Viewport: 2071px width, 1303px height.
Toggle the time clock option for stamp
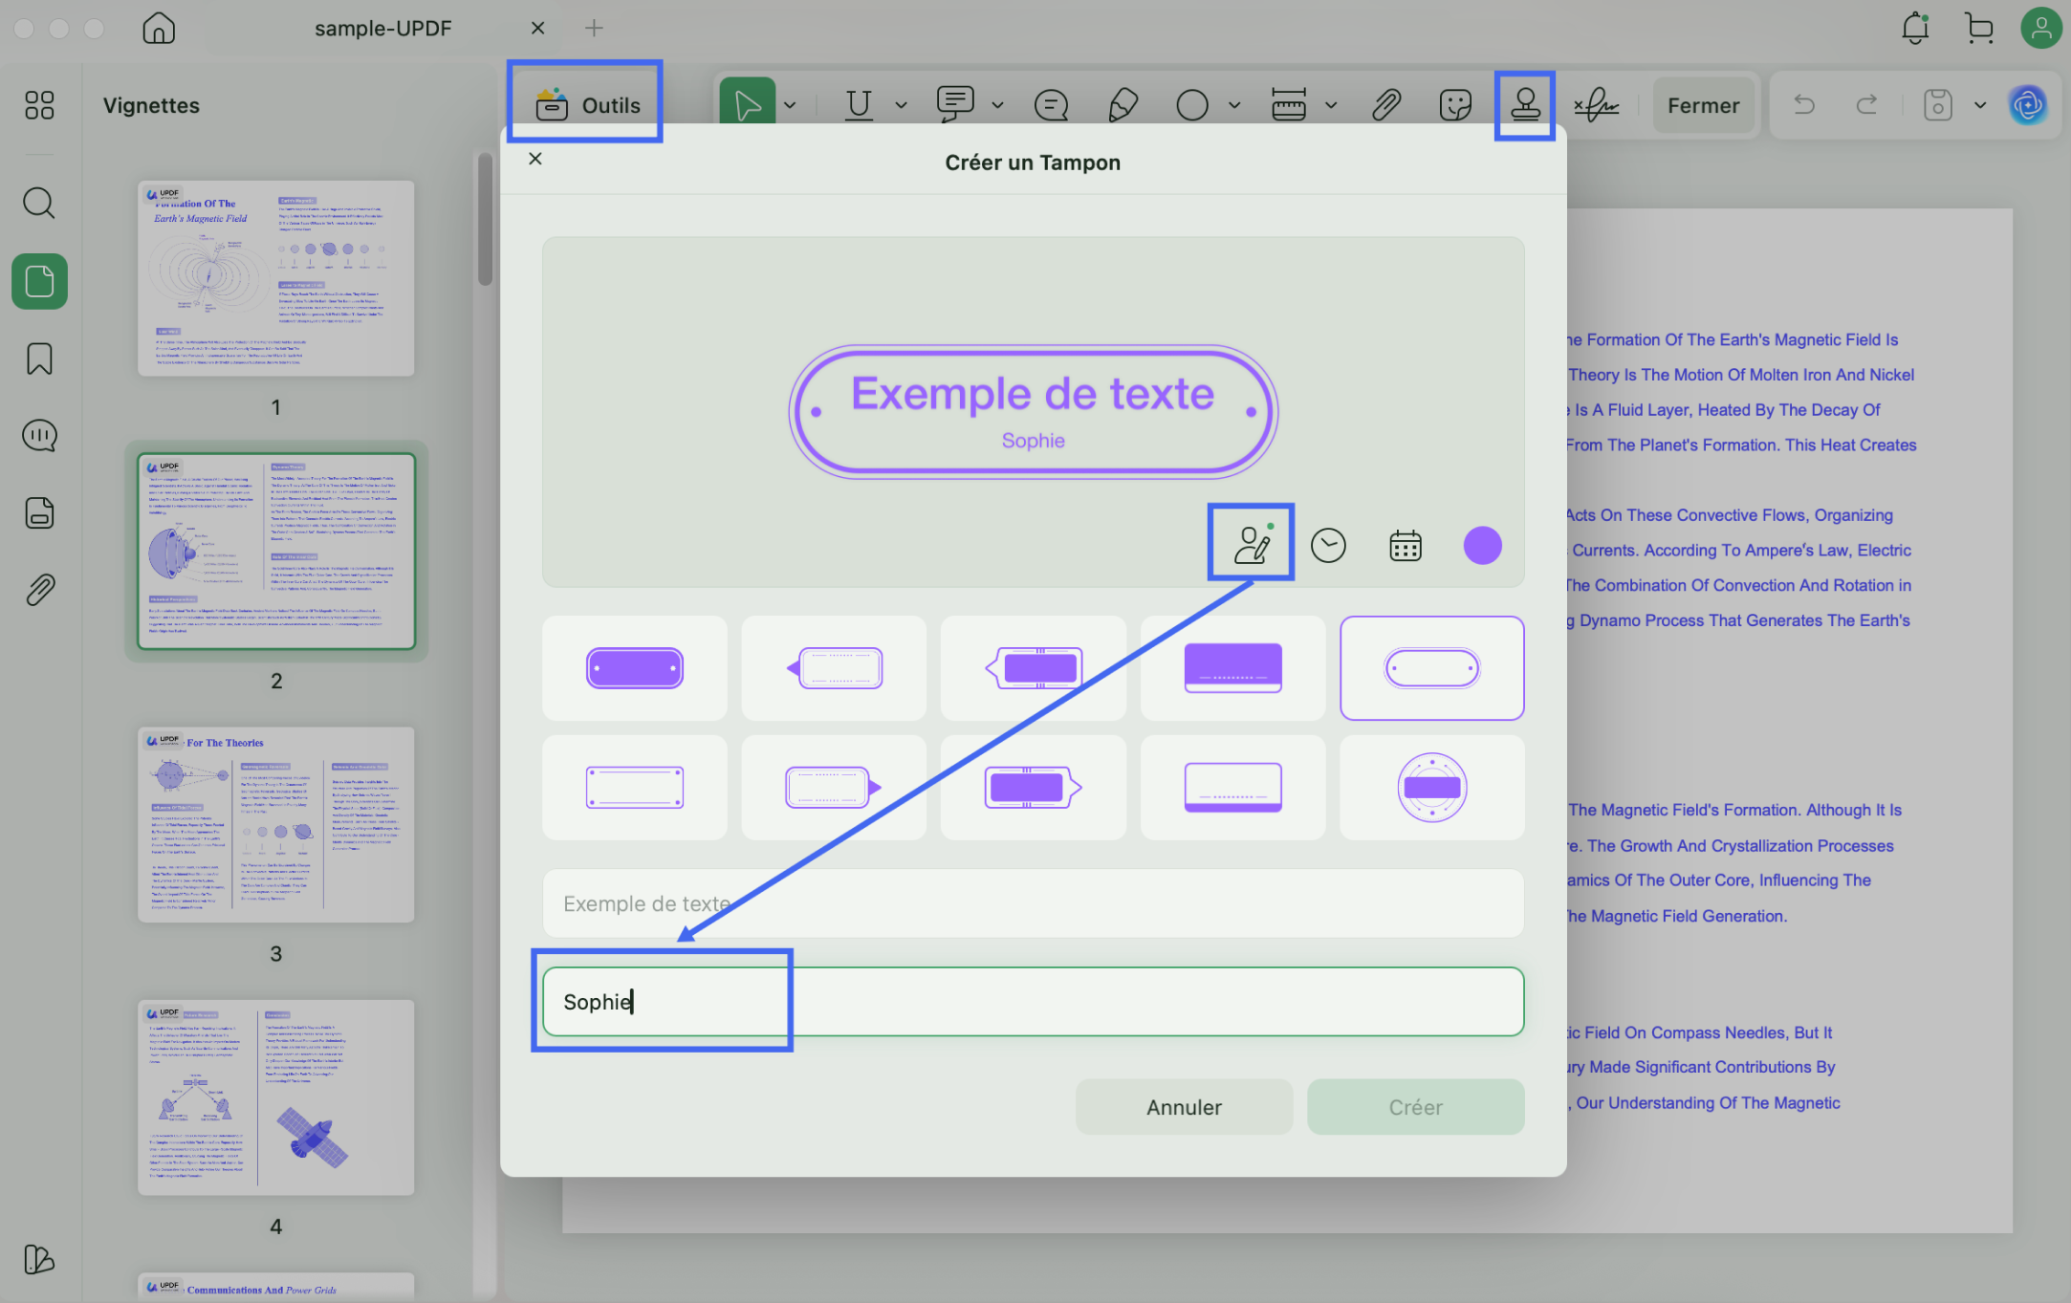point(1327,545)
